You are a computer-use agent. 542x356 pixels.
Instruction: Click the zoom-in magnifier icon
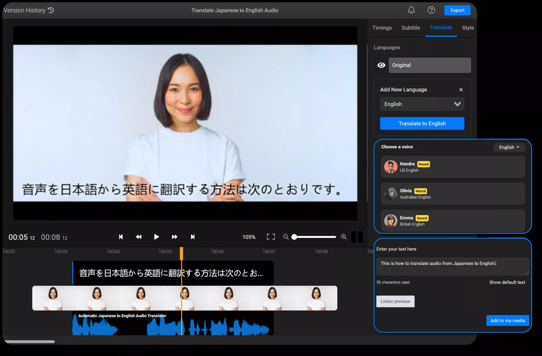tap(344, 237)
